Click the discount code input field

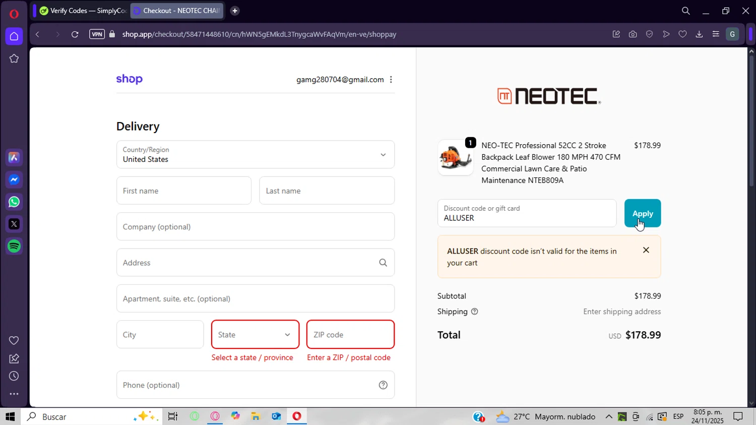point(527,213)
